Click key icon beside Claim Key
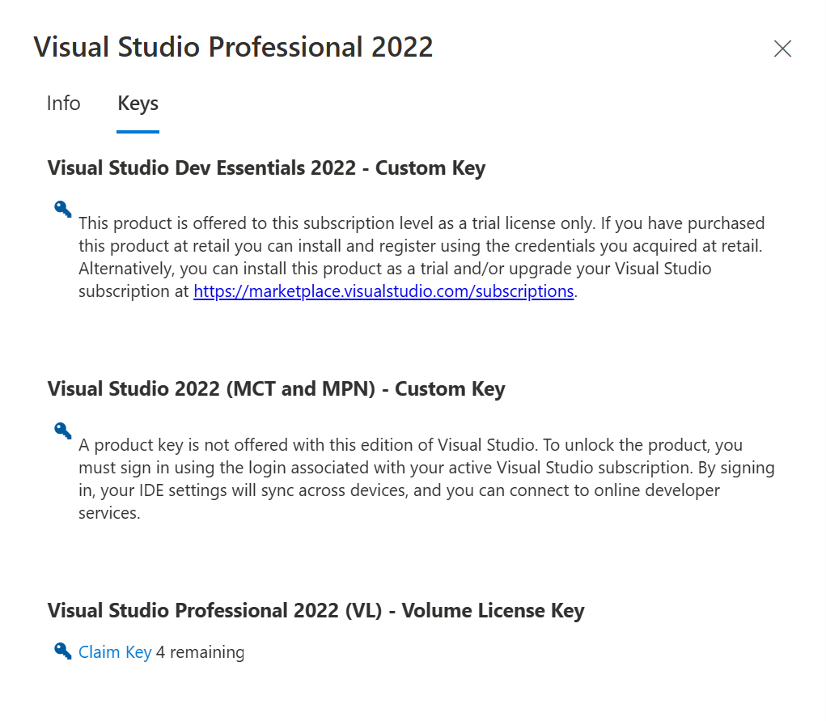 click(x=62, y=651)
